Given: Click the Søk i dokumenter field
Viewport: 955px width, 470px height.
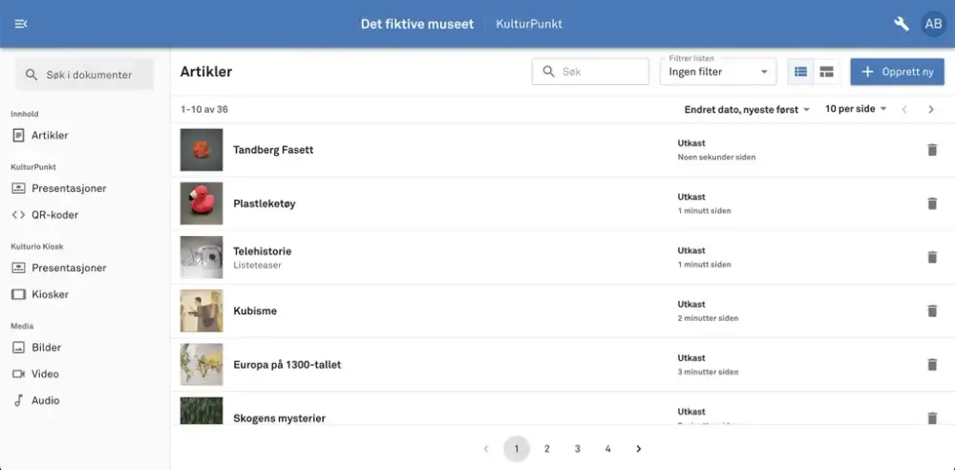Looking at the screenshot, I should click(x=88, y=75).
